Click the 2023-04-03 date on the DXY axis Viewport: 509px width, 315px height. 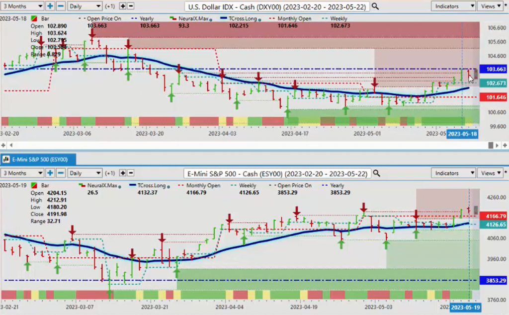point(222,133)
